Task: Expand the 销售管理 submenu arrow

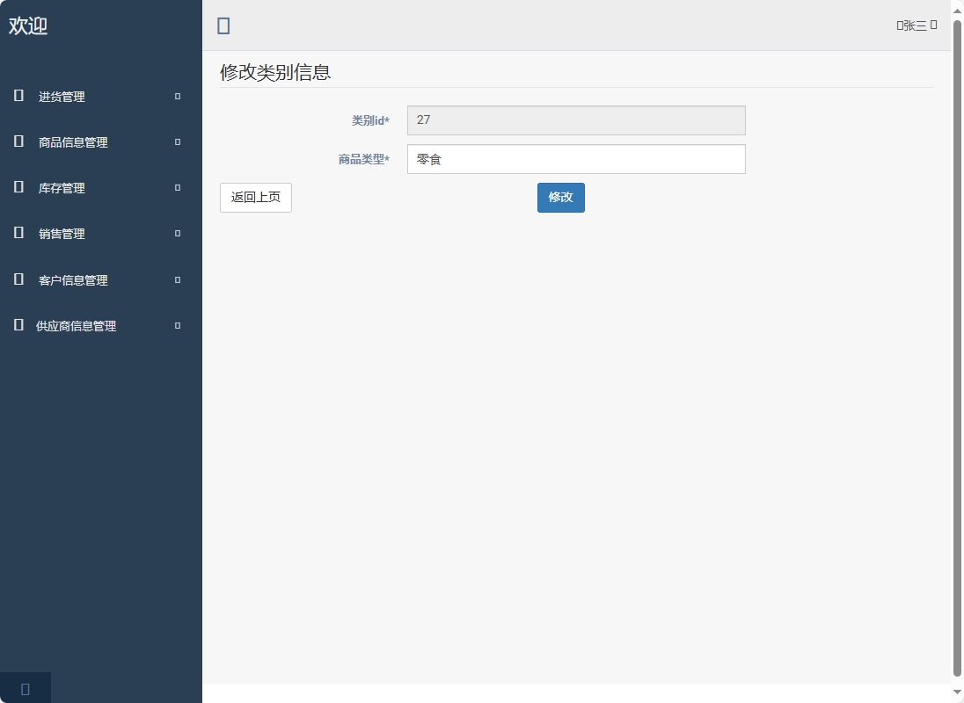Action: tap(176, 233)
